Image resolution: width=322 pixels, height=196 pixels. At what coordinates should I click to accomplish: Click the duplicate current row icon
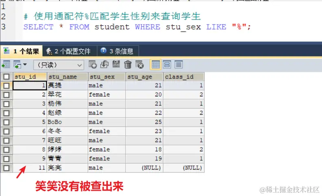click(104, 65)
